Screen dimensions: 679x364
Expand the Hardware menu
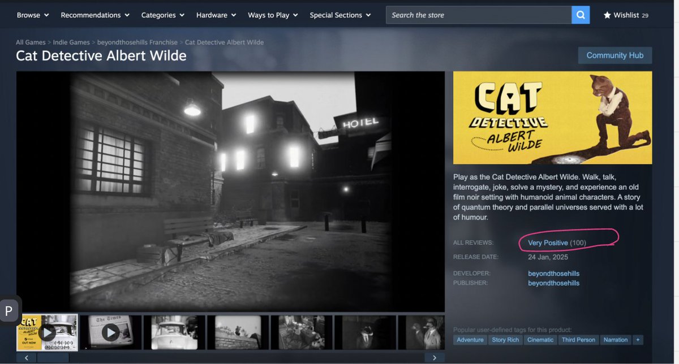click(216, 15)
